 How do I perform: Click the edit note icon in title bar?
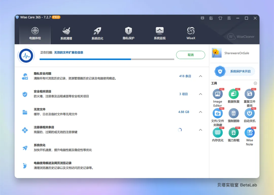point(211,18)
